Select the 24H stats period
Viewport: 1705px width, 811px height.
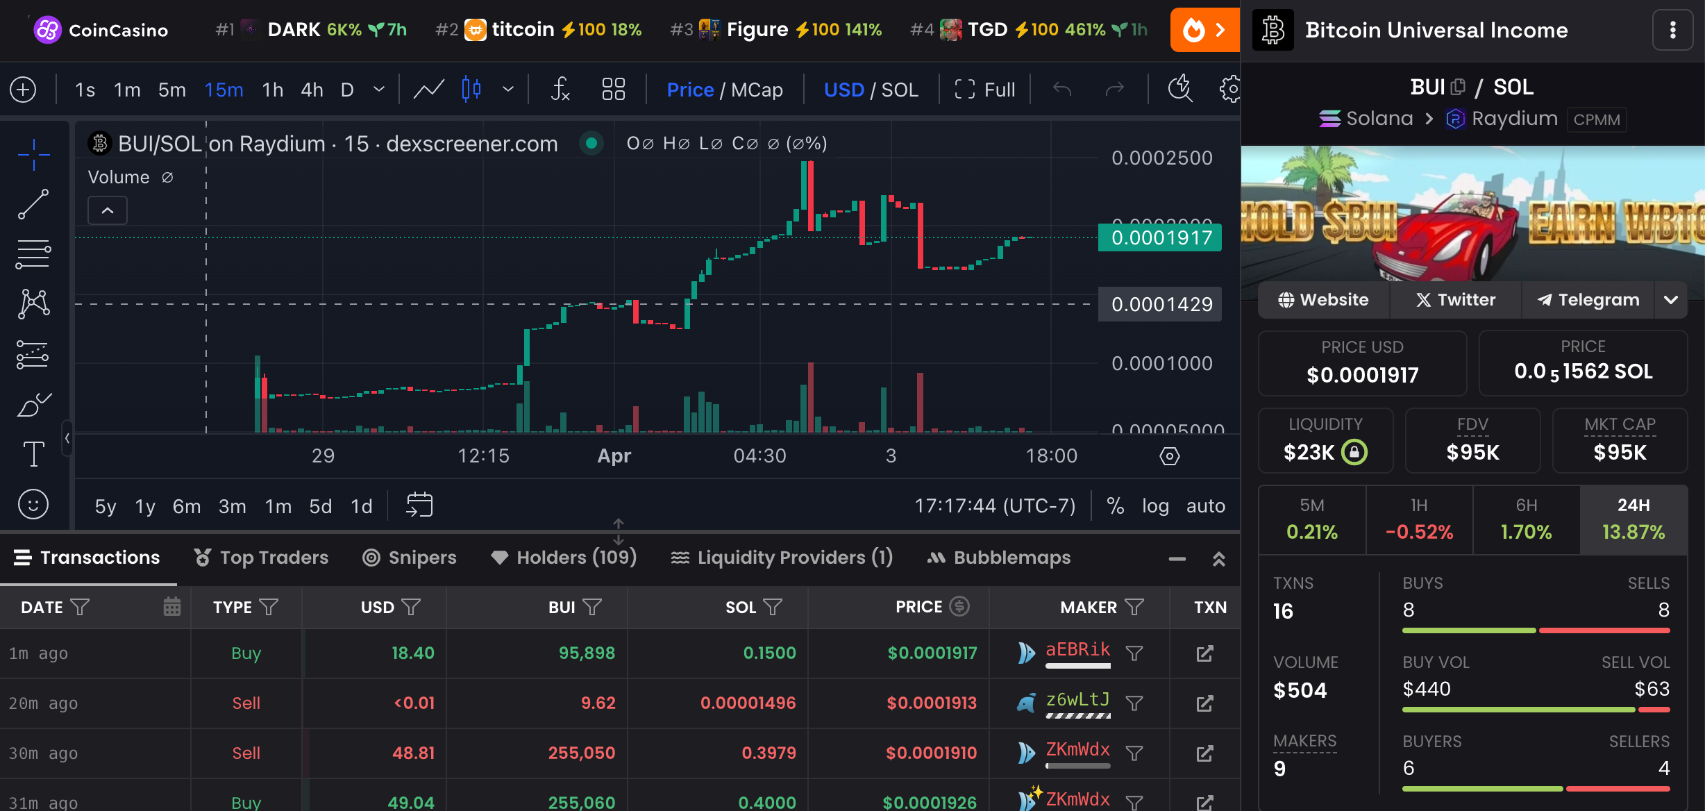(1633, 519)
